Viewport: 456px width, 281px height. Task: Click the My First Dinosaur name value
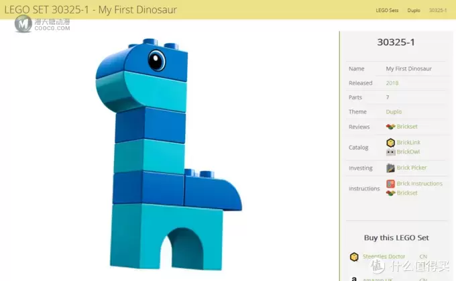(408, 68)
